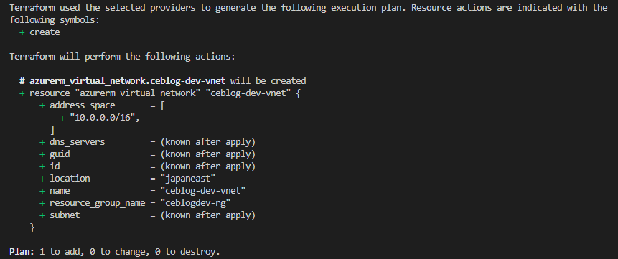Click the 'address_space' attribute name
This screenshot has height=259, width=618.
pos(83,105)
